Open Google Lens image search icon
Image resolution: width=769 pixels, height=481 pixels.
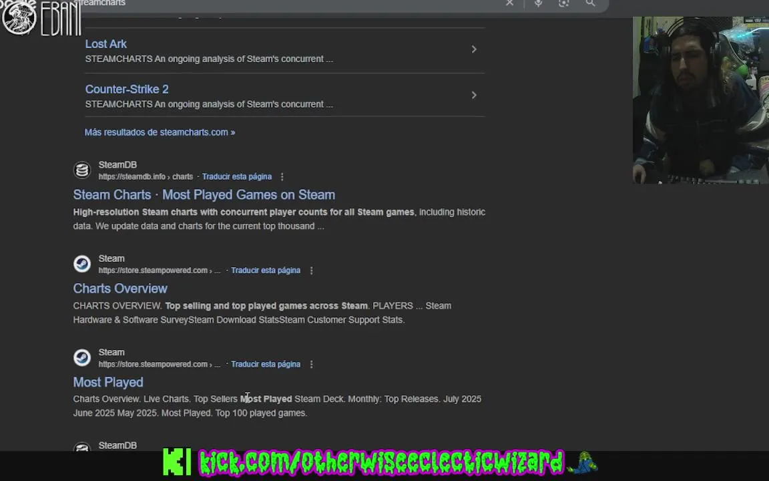(564, 3)
